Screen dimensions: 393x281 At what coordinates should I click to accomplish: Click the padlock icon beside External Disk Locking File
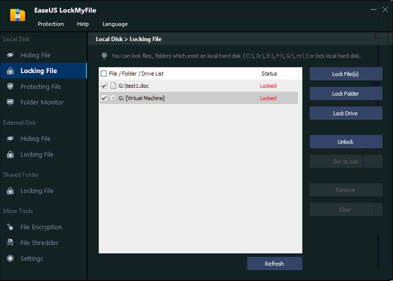[10, 155]
